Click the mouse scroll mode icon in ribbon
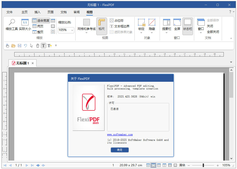The image size is (237, 169). click(53, 32)
